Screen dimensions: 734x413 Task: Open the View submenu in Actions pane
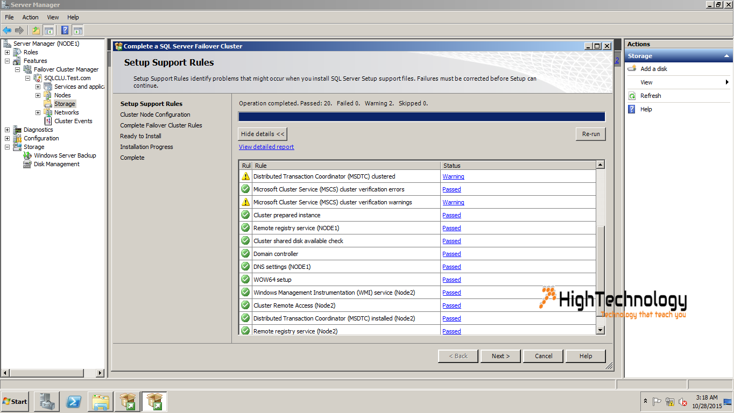pos(678,82)
